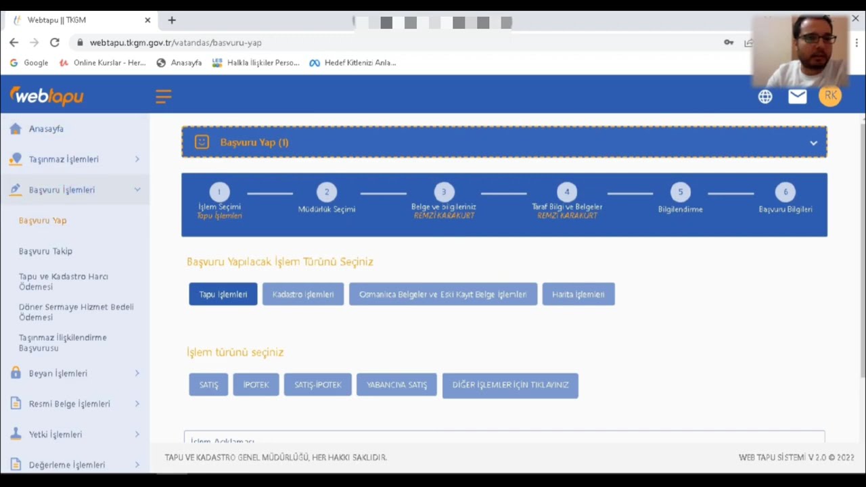The width and height of the screenshot is (866, 487).
Task: Expand Resmi Belge İşlemleri chevron
Action: pos(137,404)
